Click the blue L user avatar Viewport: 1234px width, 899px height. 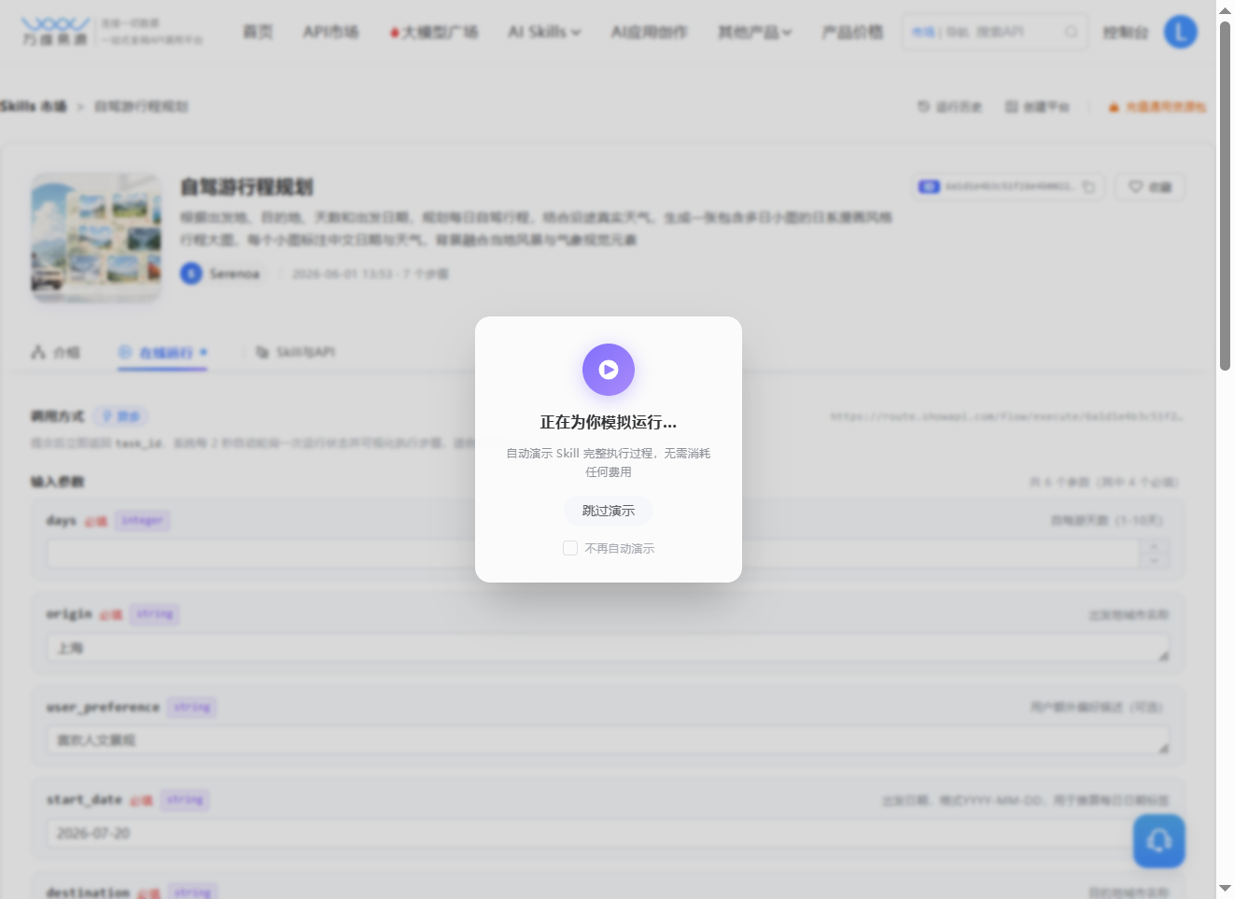tap(1181, 32)
